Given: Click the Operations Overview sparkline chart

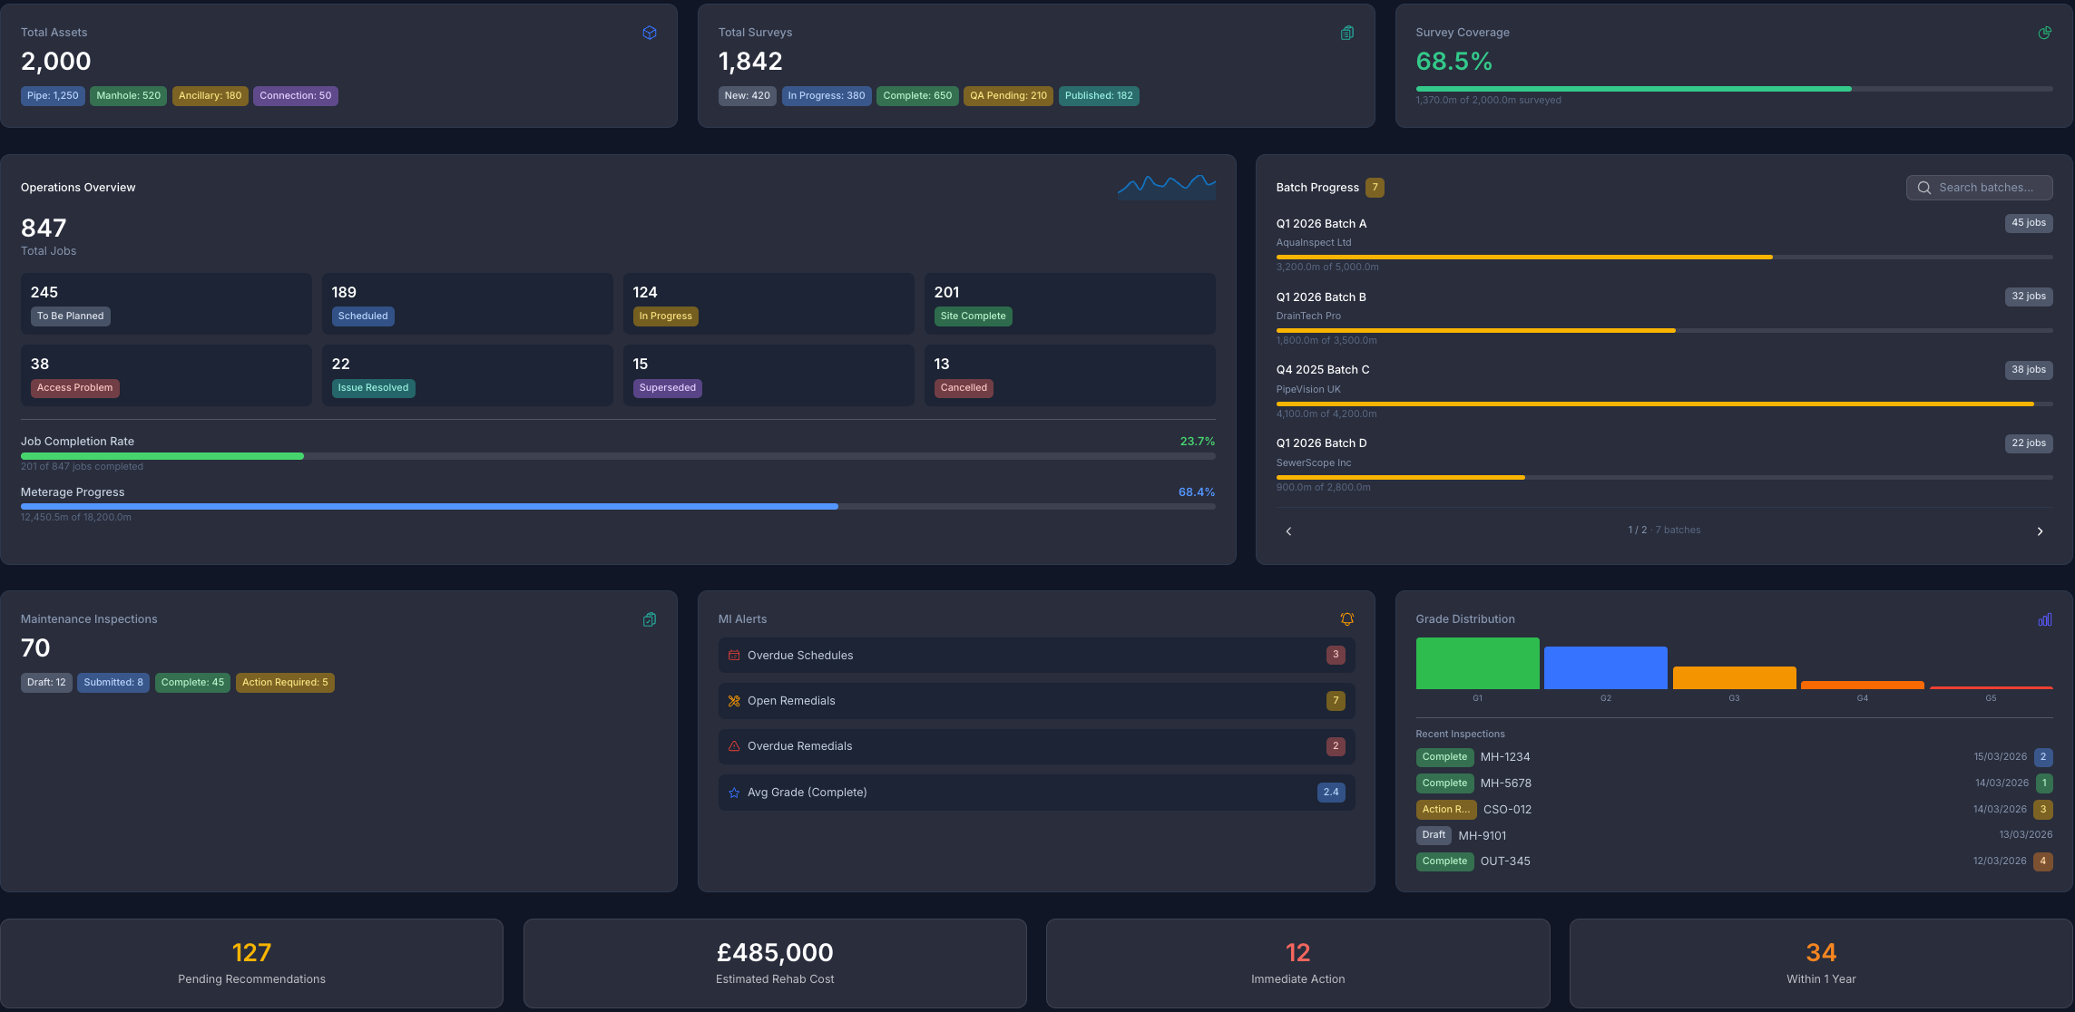Looking at the screenshot, I should (1167, 187).
